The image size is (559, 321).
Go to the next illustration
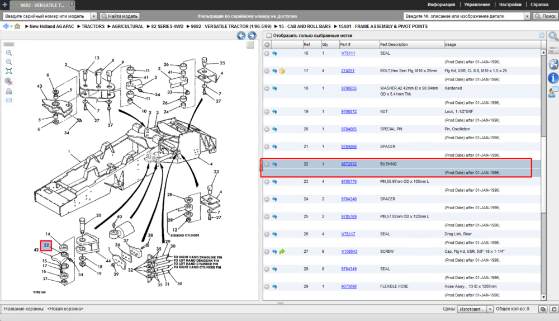point(252,35)
